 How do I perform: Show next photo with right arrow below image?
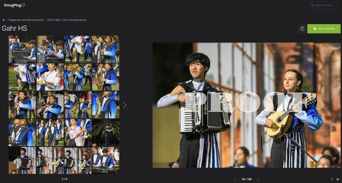click(x=258, y=179)
